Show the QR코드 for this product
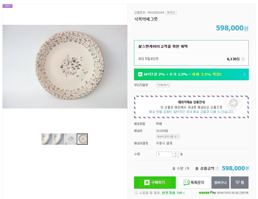 click(171, 13)
